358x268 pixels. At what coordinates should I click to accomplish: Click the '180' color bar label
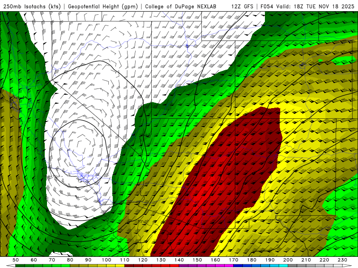click(251, 260)
